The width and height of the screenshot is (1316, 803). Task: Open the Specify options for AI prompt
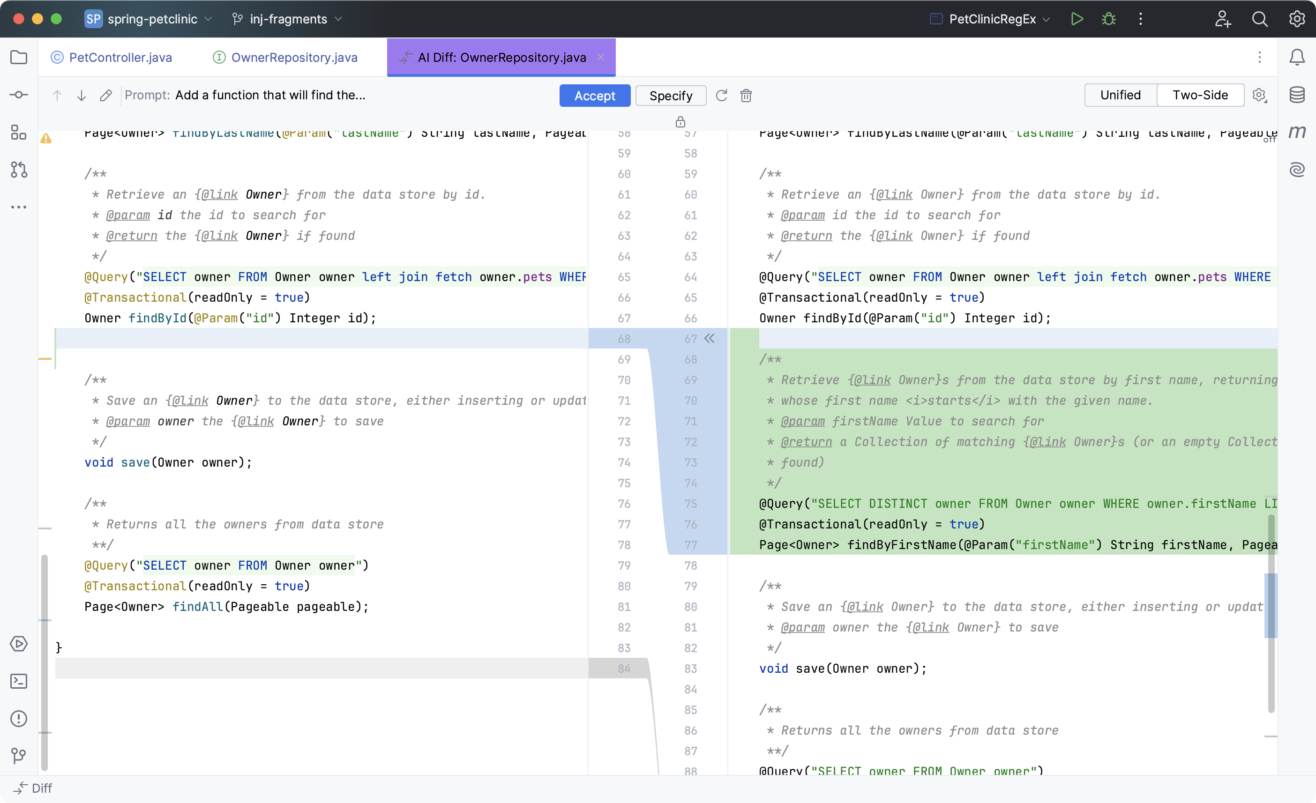coord(670,96)
